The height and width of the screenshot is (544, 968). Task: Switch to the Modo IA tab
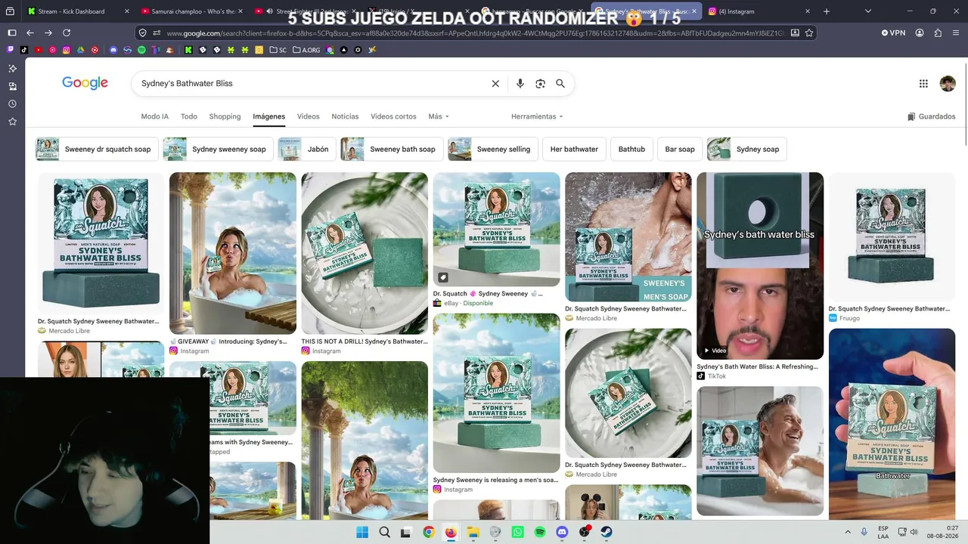(155, 116)
